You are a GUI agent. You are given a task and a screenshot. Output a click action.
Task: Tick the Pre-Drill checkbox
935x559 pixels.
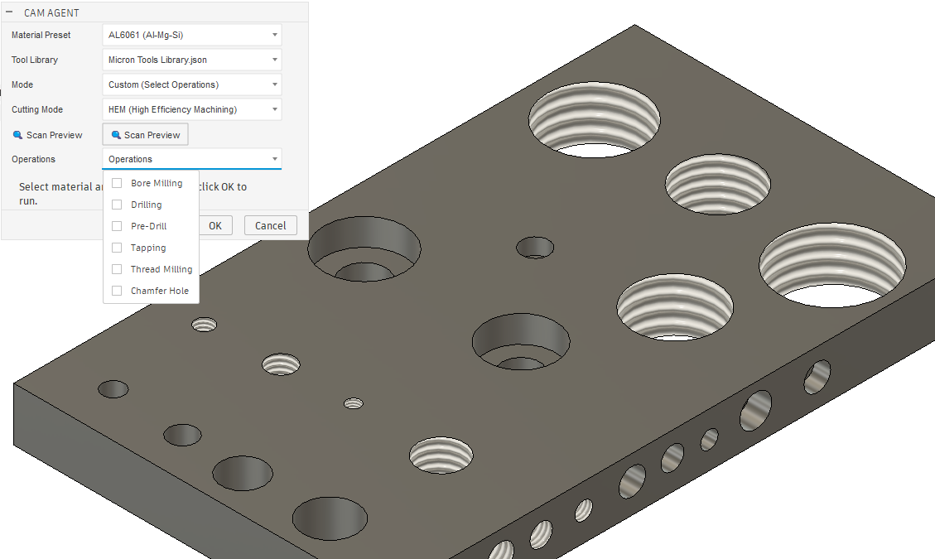(x=117, y=226)
